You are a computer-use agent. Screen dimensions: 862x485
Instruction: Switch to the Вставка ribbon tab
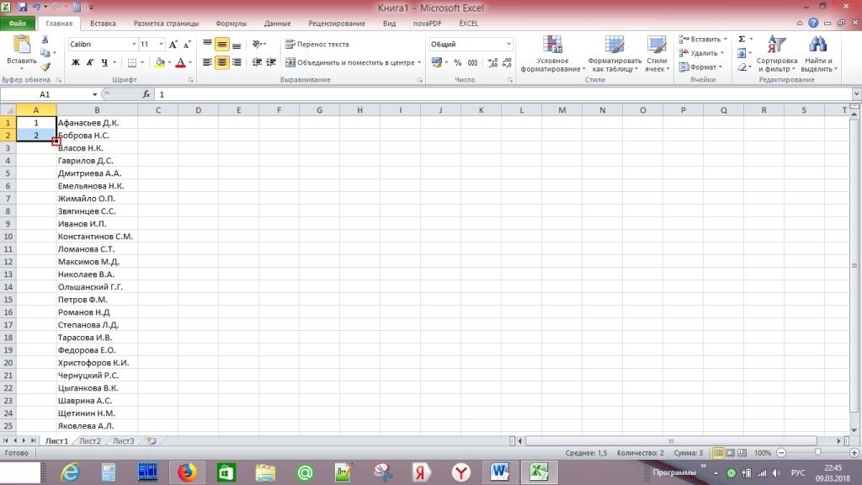103,24
